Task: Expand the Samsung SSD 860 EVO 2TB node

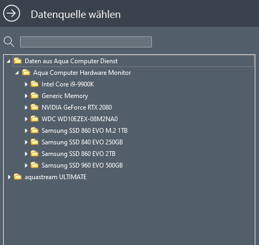Action: pyautogui.click(x=26, y=154)
